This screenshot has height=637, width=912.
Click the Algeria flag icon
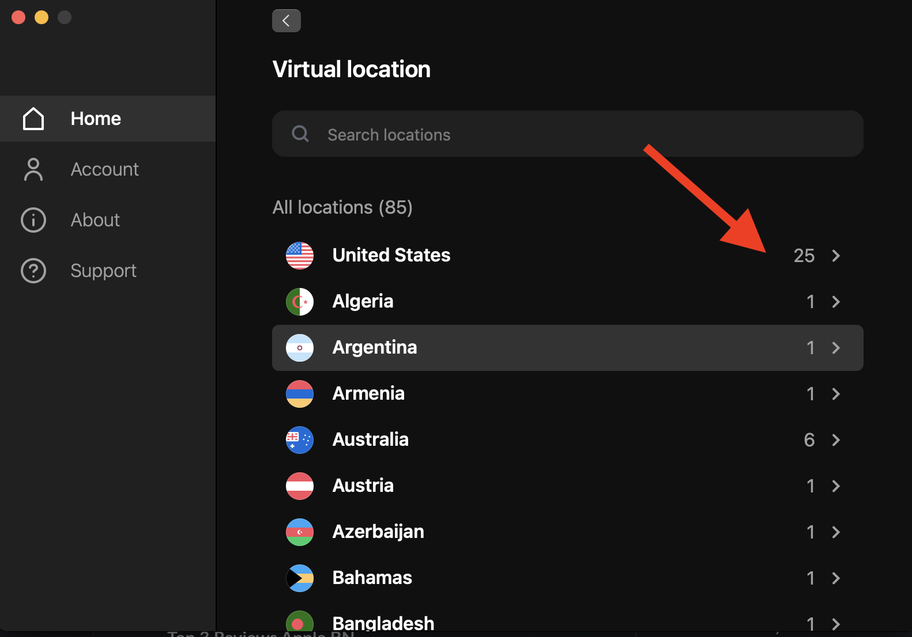(x=300, y=302)
